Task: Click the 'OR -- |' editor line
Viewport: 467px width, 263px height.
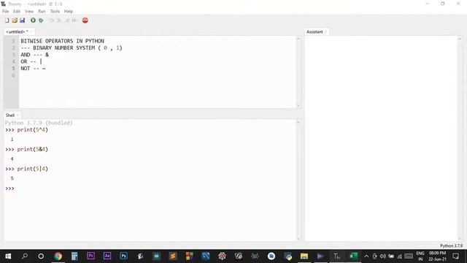Action: (x=31, y=61)
